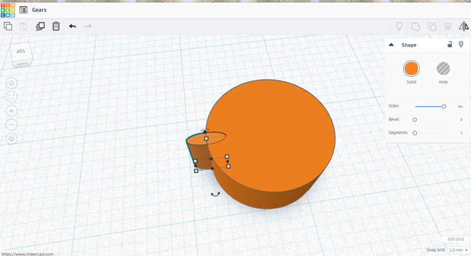Open the designs list icon beside Gears

pos(24,10)
